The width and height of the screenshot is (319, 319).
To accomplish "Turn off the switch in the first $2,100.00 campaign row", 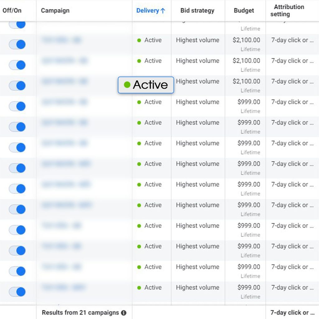I will click(17, 45).
